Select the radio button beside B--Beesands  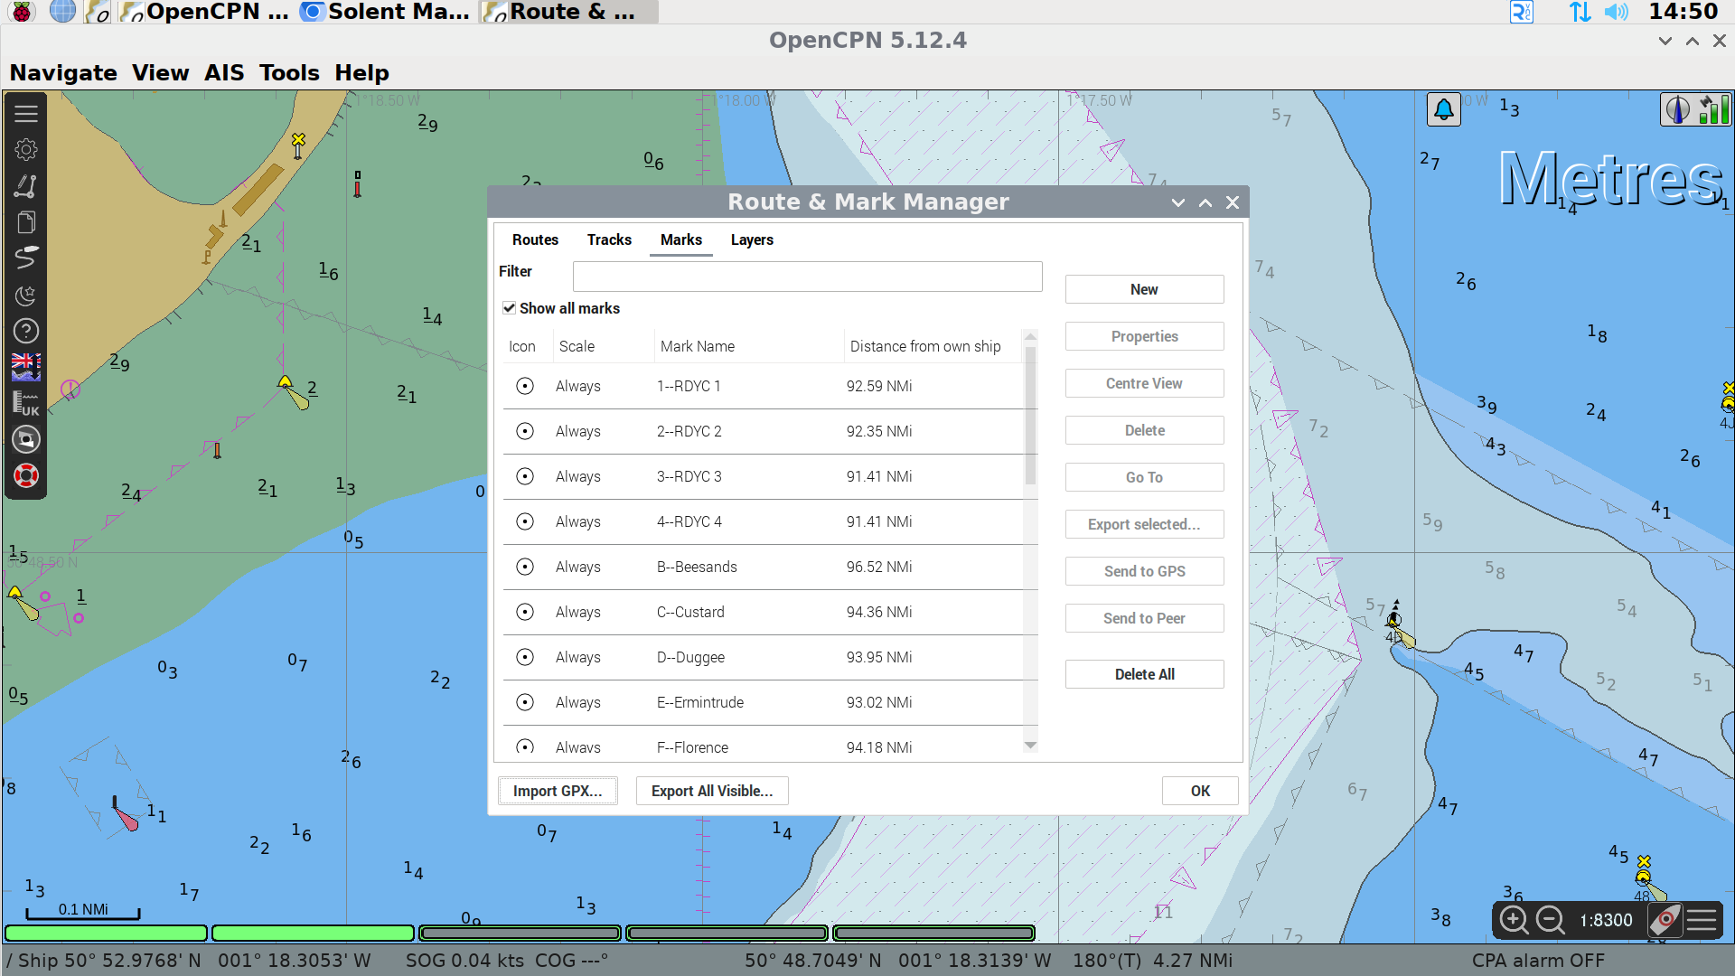[x=524, y=567]
